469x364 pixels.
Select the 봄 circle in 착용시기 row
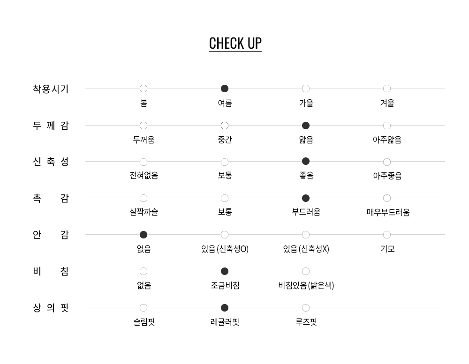(x=144, y=89)
